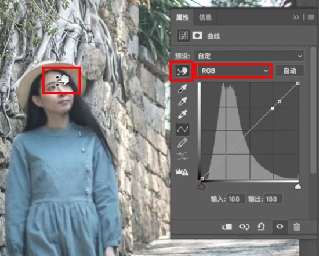This screenshot has height=256, width=319.
Task: Pick the gray point eyedropper
Action: [183, 101]
